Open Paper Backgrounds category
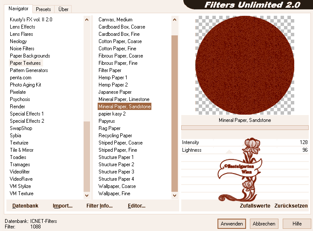 click(x=30, y=56)
